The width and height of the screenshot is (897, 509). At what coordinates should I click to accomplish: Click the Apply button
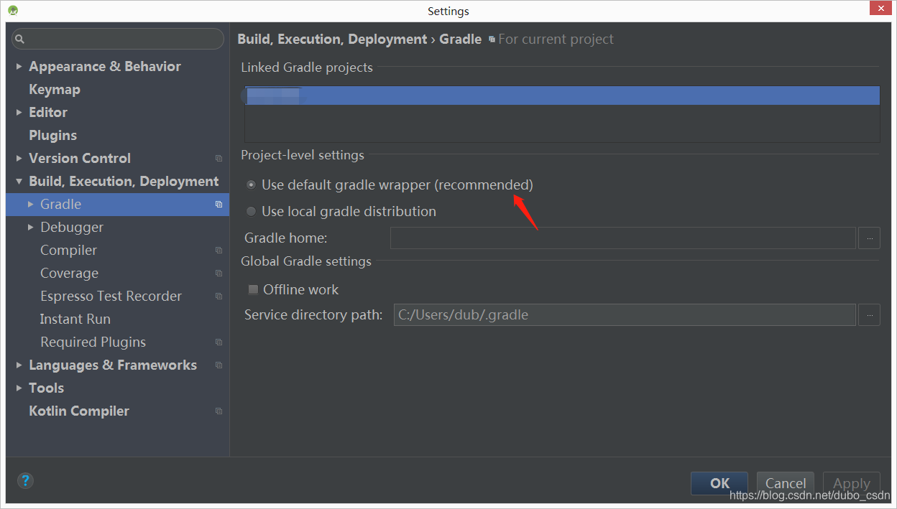852,483
